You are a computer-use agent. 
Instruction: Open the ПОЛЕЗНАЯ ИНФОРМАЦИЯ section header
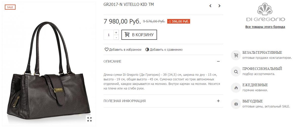point(163,101)
